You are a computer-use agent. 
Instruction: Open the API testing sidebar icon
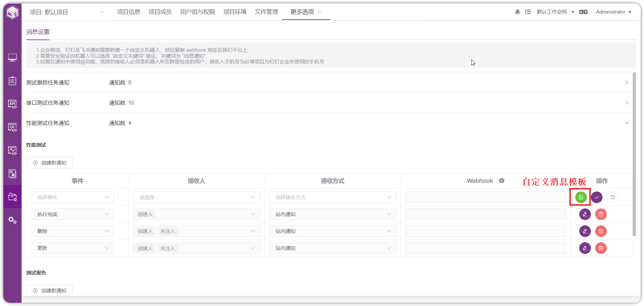point(12,104)
